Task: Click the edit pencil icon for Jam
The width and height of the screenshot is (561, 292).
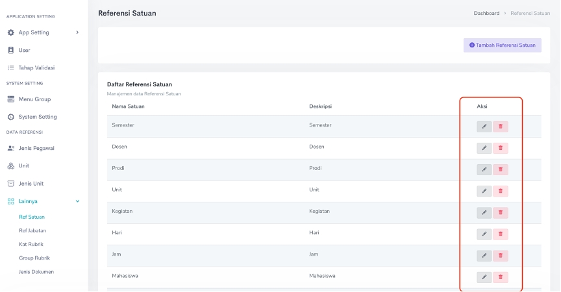Action: (484, 256)
